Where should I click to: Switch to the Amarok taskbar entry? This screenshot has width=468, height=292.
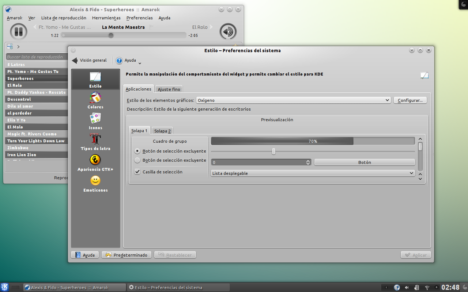(74, 288)
